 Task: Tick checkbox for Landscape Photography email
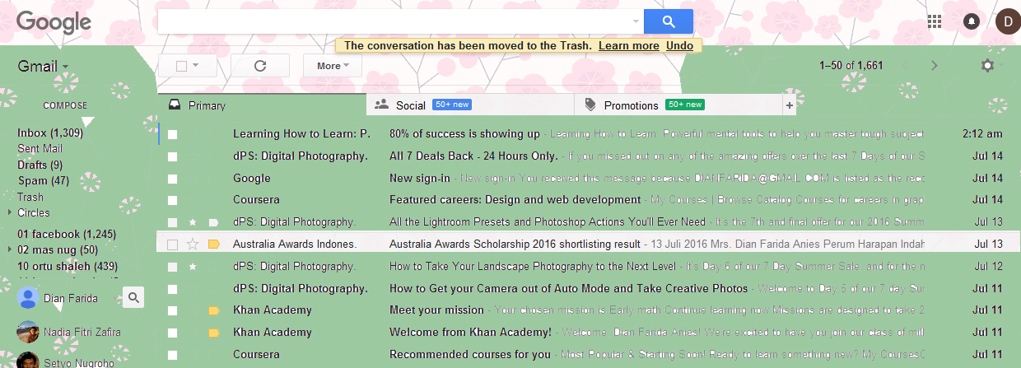pos(173,267)
